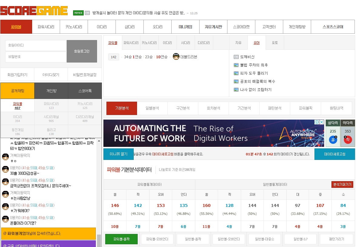Open the 미니게임 menu

(185, 27)
